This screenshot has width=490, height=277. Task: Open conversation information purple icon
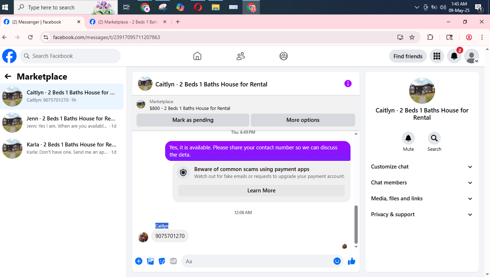point(348,84)
